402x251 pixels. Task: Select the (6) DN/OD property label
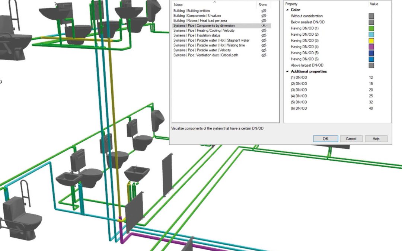click(x=299, y=108)
